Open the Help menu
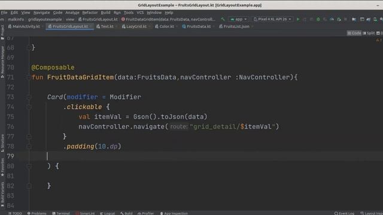This screenshot has width=383, height=215. point(169,13)
